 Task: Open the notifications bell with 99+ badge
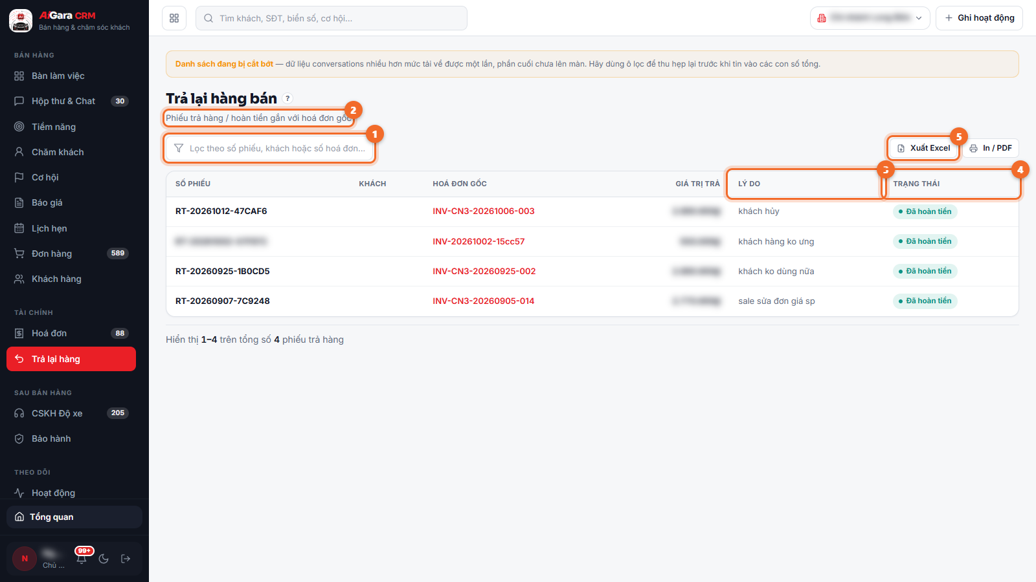[x=82, y=559]
